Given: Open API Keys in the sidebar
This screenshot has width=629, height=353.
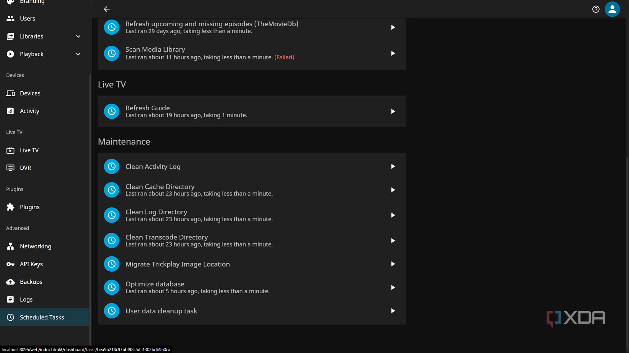Looking at the screenshot, I should point(44,264).
